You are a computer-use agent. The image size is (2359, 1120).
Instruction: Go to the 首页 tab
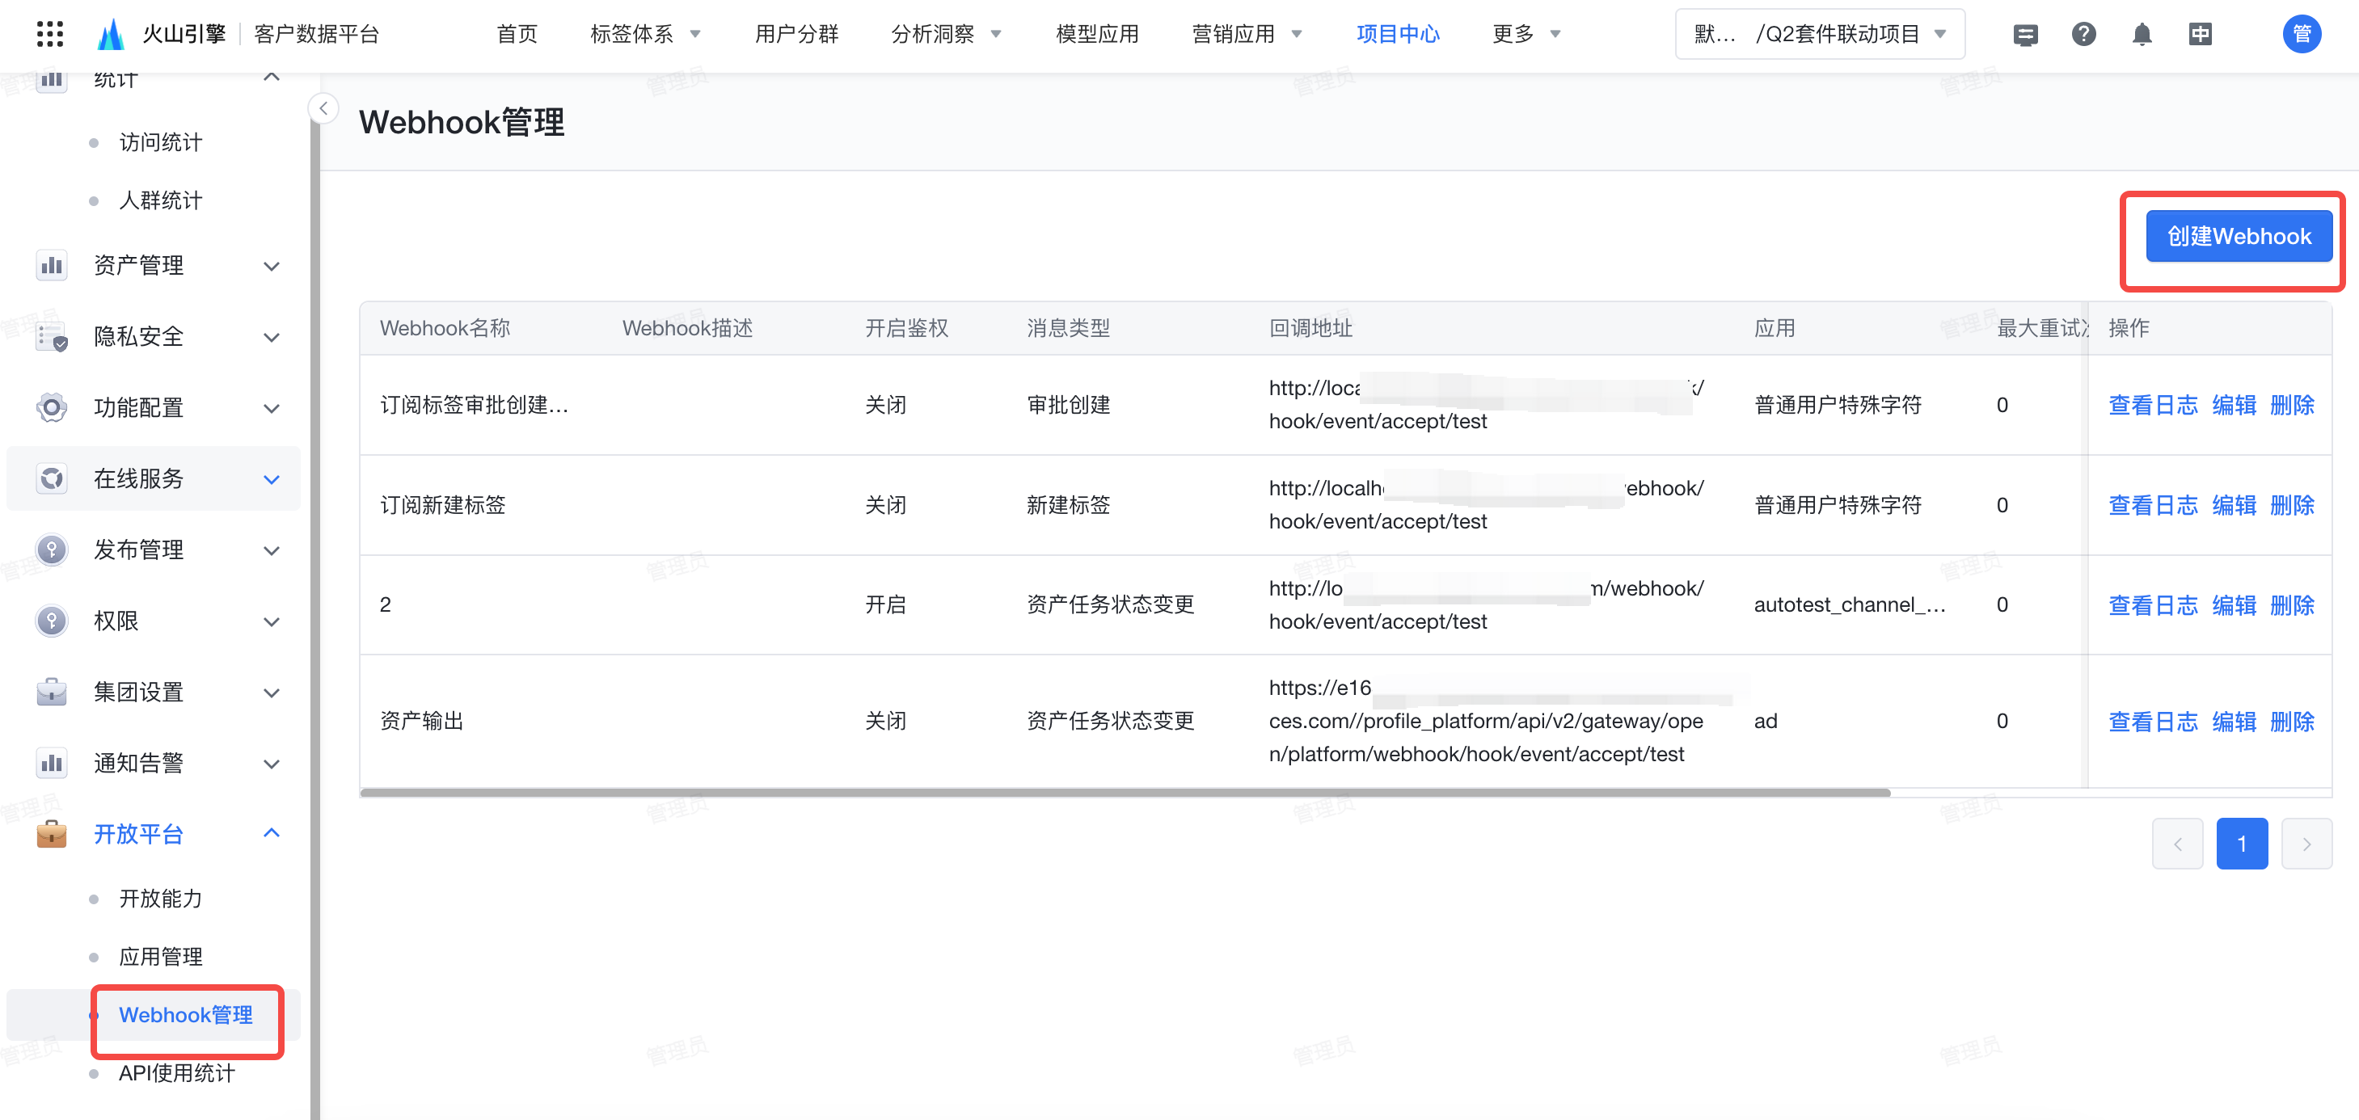517,34
